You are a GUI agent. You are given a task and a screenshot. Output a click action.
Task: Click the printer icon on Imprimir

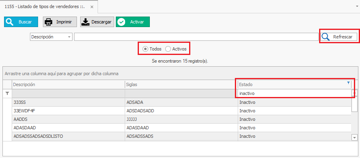(x=49, y=22)
